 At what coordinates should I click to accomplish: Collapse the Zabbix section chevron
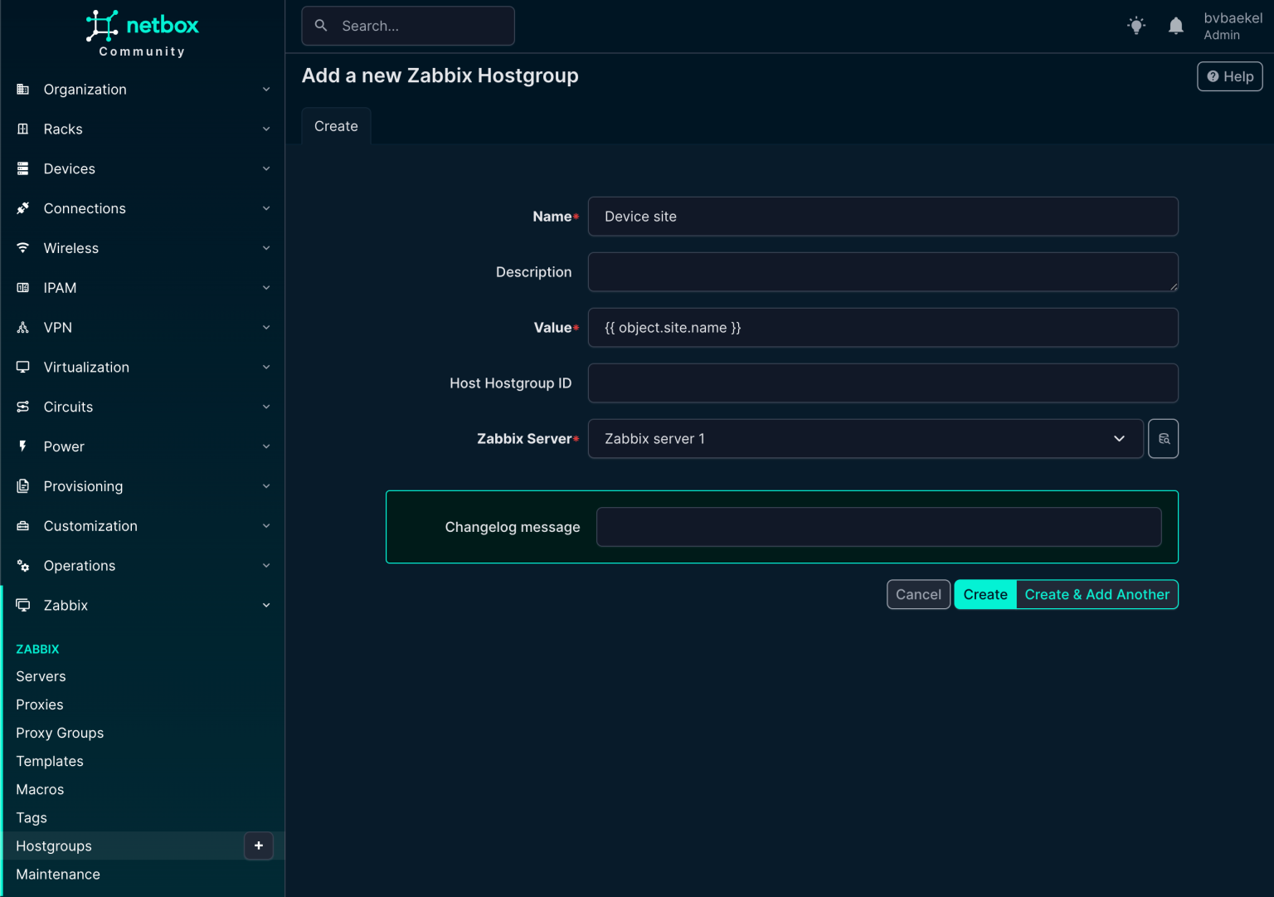(266, 605)
